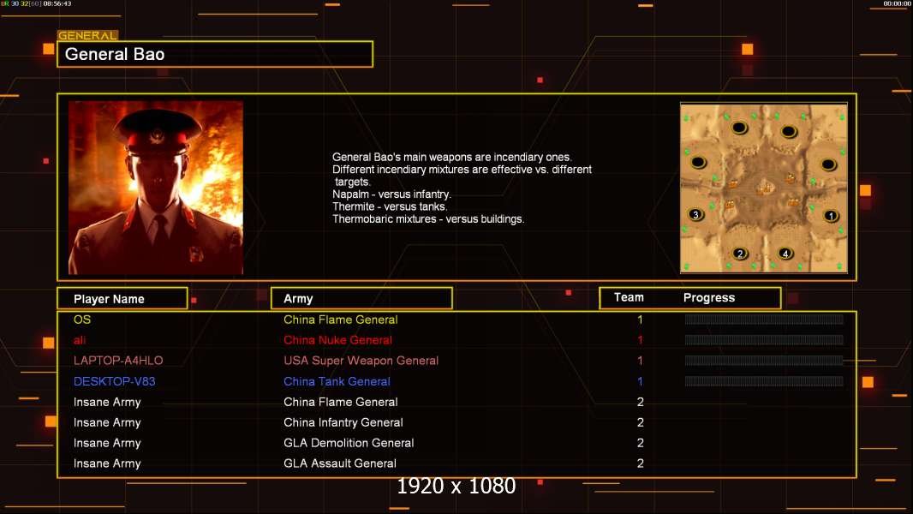Click China Infantry General army entry
Screen dimensions: 913x514
(343, 422)
